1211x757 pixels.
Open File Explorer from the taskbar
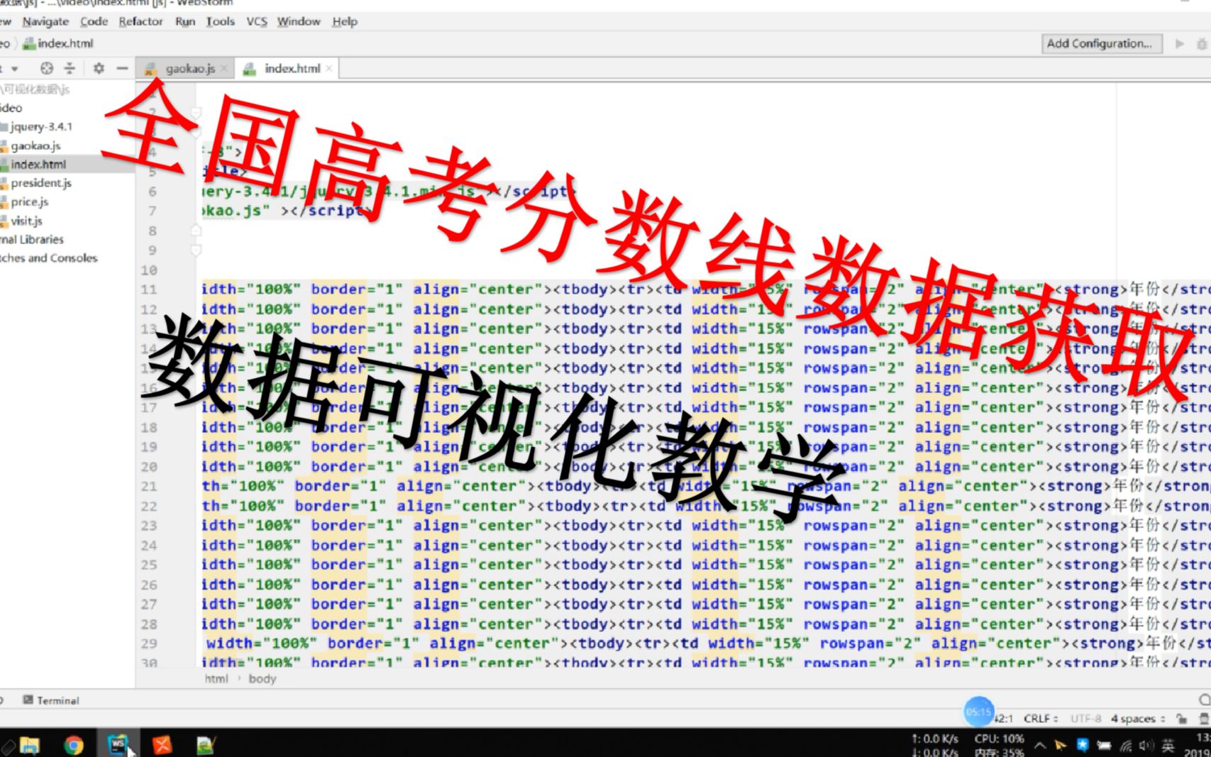30,745
